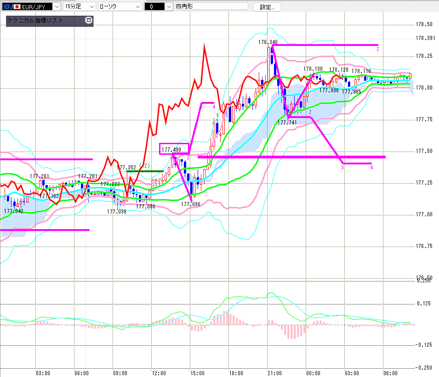Expand the テクニカル指標リスト panel with its square icon
The image size is (439, 377).
click(89, 20)
